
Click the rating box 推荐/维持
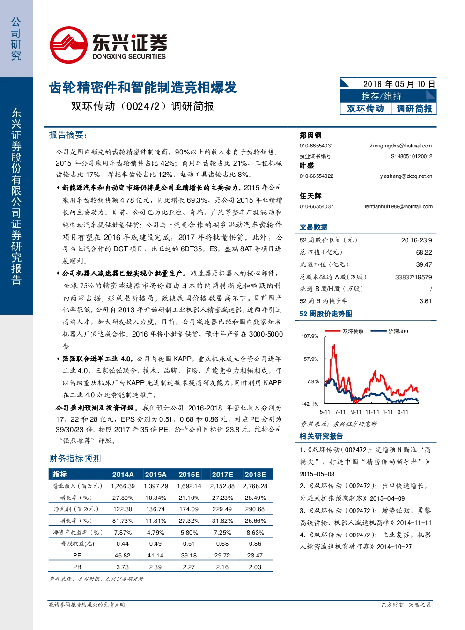pyautogui.click(x=388, y=96)
